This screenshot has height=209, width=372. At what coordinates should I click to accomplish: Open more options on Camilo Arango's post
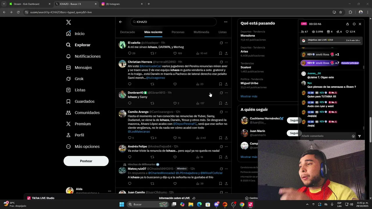click(226, 112)
